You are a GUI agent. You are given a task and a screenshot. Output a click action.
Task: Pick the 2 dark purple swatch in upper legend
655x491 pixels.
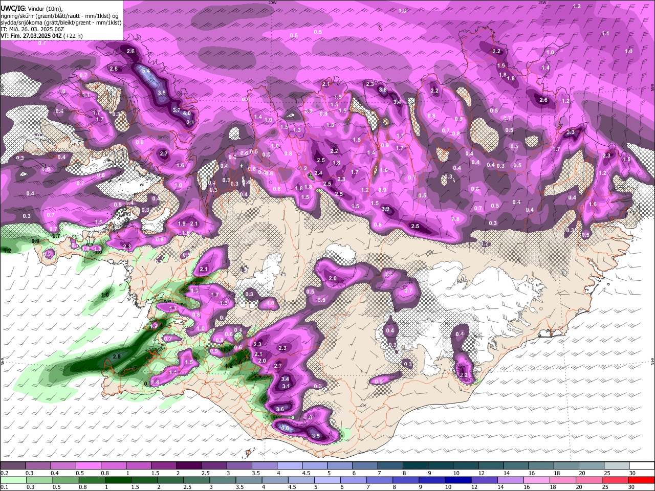(189, 466)
